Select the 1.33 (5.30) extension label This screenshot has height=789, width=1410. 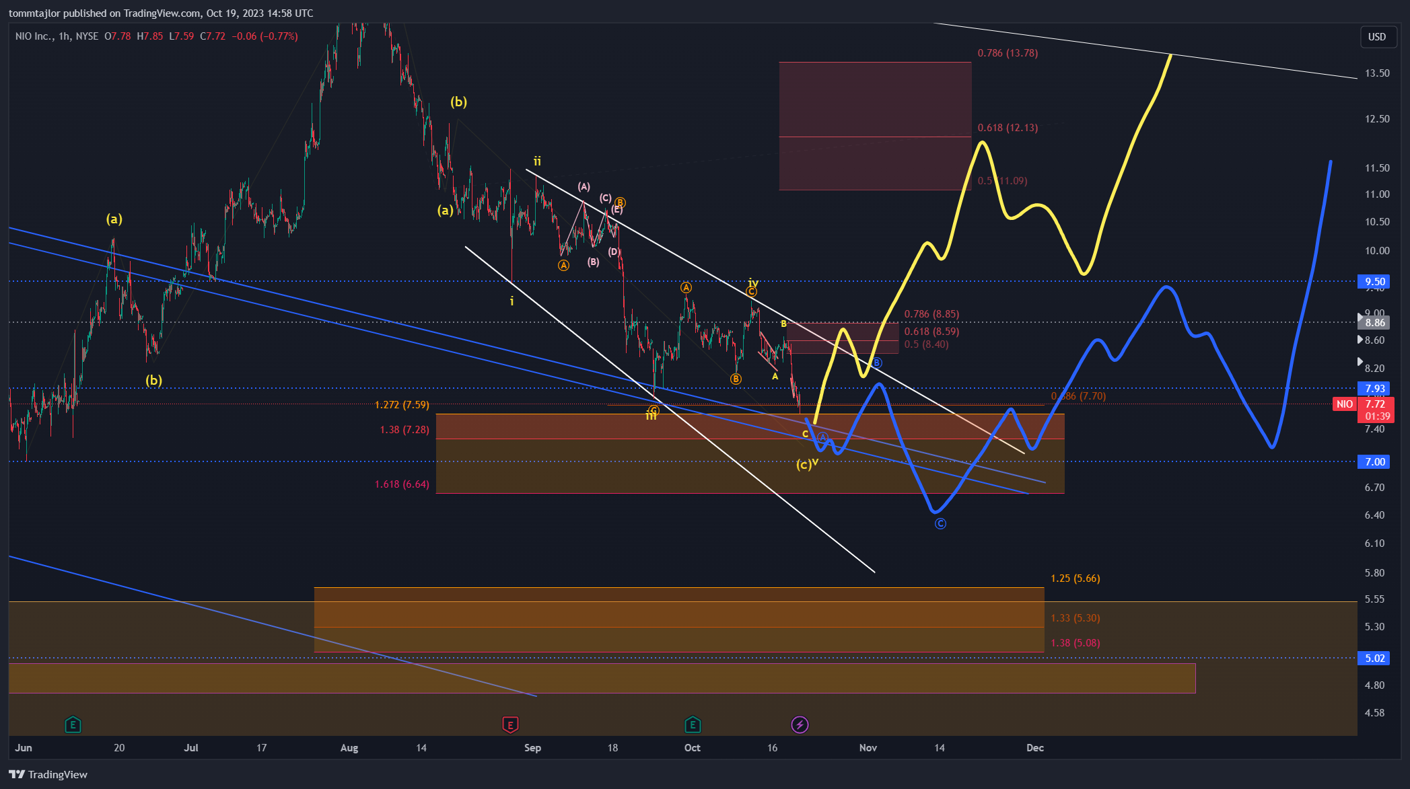click(1076, 618)
